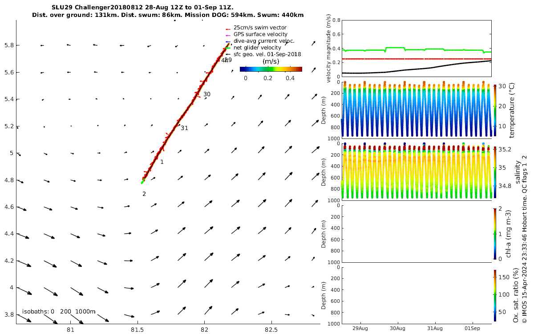
Task: Click the '3.8' latitude tick label on the map
Action: tap(9, 314)
